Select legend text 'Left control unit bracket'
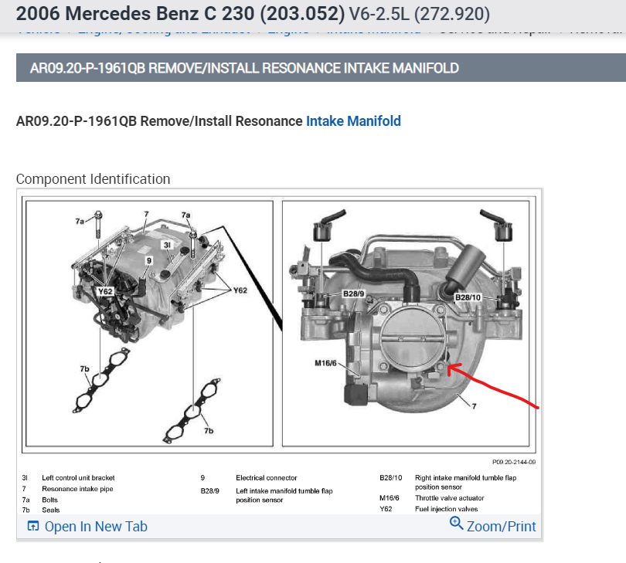This screenshot has width=626, height=563. point(78,477)
